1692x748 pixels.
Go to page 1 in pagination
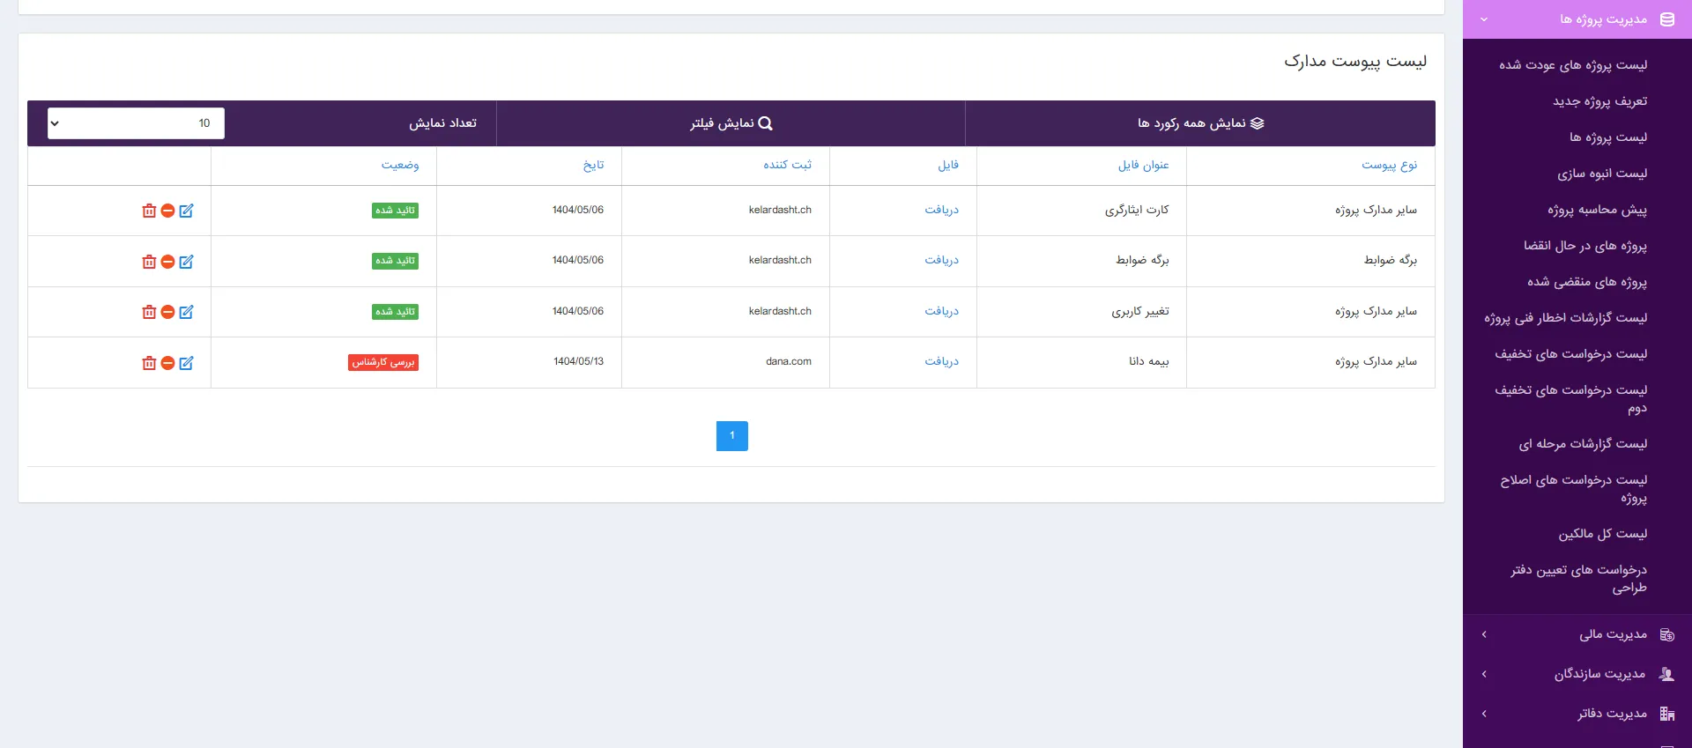(x=731, y=436)
